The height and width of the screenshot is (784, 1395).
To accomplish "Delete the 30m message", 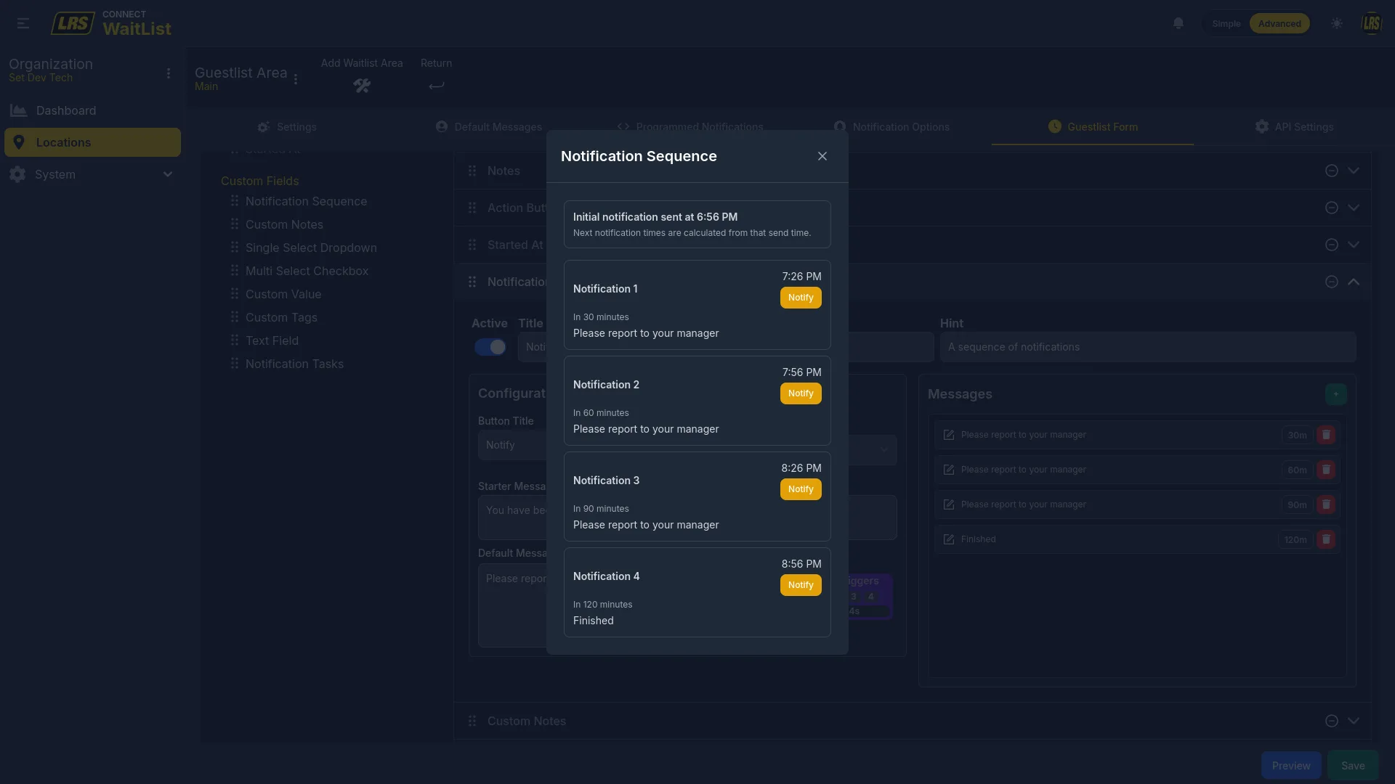I will pos(1326,435).
